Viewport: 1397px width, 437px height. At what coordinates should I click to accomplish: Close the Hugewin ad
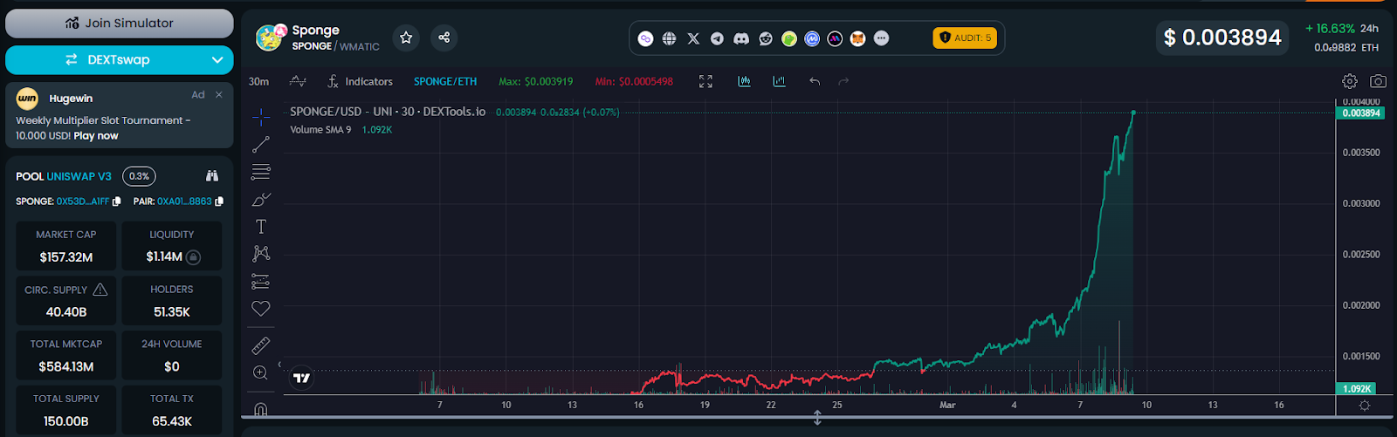tap(219, 94)
